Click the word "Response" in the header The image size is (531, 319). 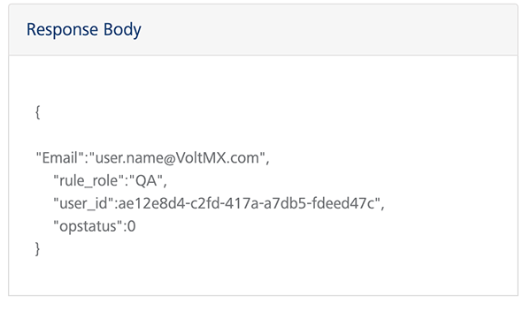click(x=62, y=30)
